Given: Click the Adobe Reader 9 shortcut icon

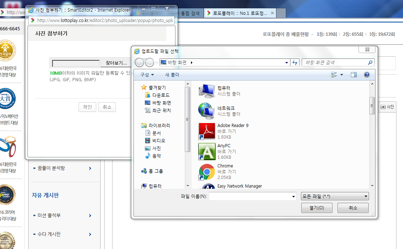Looking at the screenshot, I should point(207,131).
